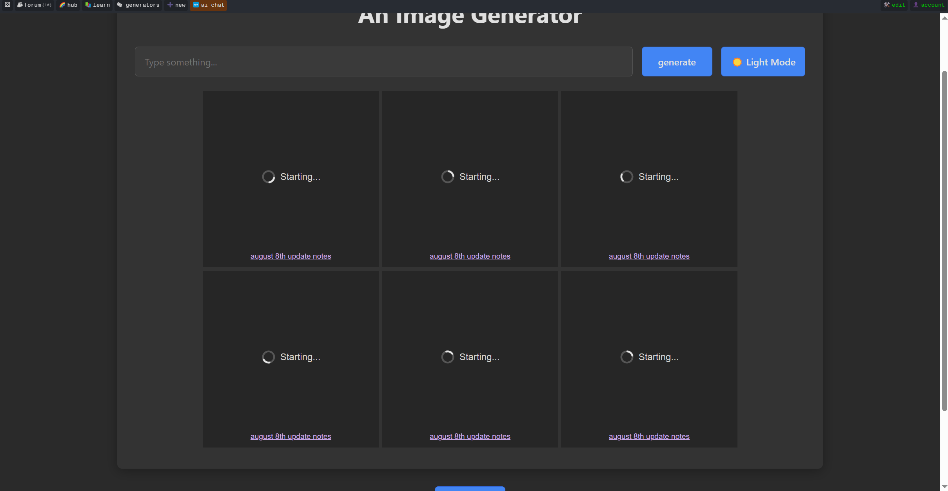Click the generate button
The width and height of the screenshot is (948, 491).
click(677, 62)
